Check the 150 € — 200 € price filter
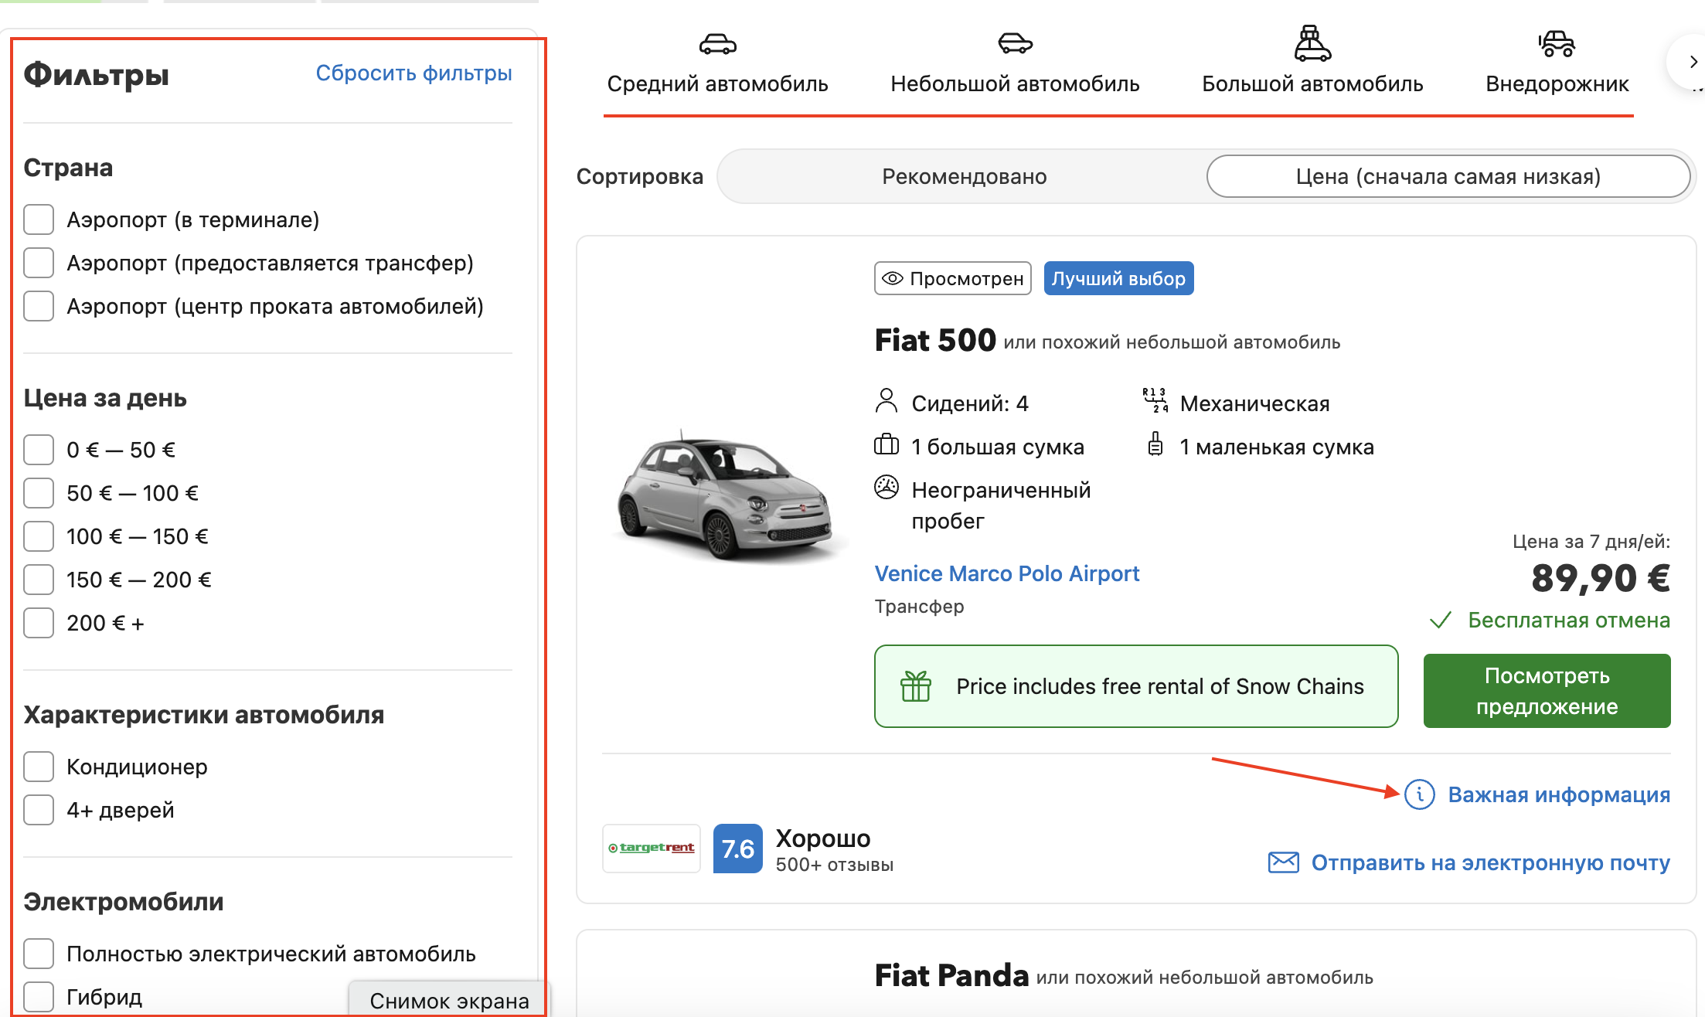Image resolution: width=1705 pixels, height=1017 pixels. tap(39, 580)
